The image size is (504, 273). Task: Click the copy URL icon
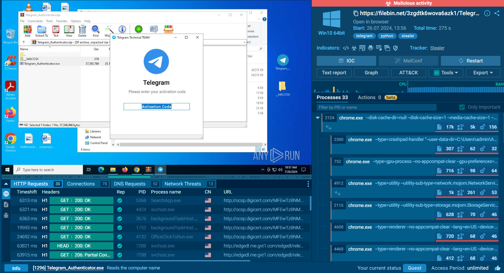356,13
